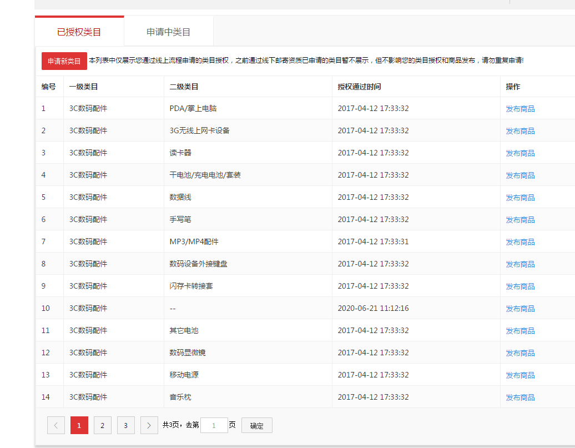Select pagination page 3

pos(125,425)
